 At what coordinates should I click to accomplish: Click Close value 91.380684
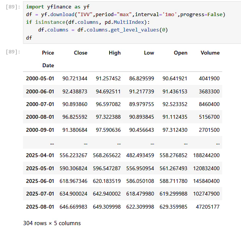(x=75, y=130)
